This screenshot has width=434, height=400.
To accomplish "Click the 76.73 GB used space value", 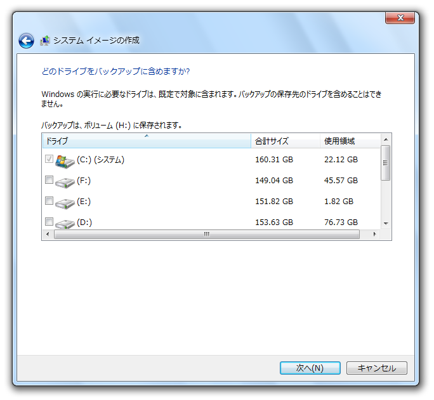I will [341, 223].
